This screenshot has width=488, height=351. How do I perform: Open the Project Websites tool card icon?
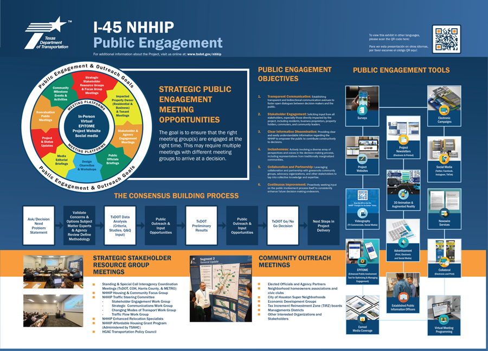[x=362, y=159]
